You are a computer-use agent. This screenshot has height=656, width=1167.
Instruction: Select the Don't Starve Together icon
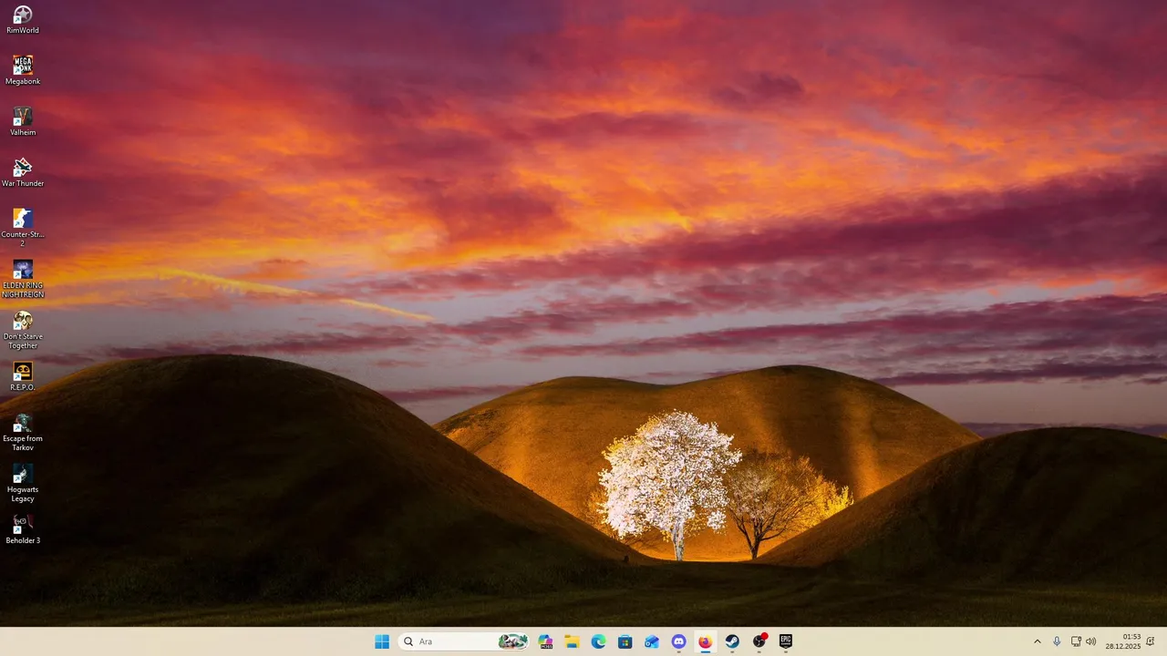[23, 330]
